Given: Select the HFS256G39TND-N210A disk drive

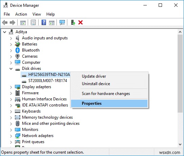Looking at the screenshot, I should coord(49,75).
